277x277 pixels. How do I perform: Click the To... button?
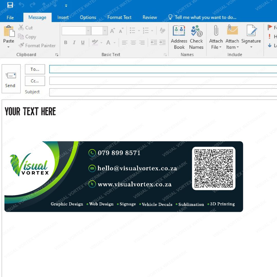coord(35,69)
